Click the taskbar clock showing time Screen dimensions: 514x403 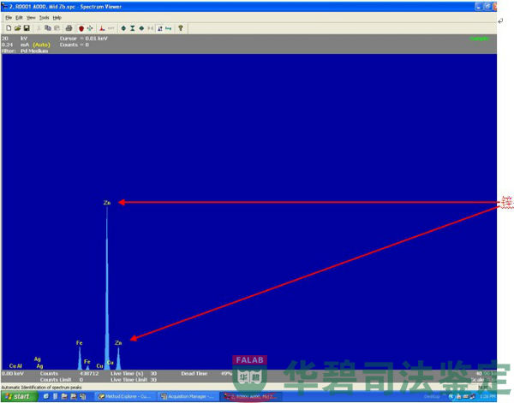488,396
